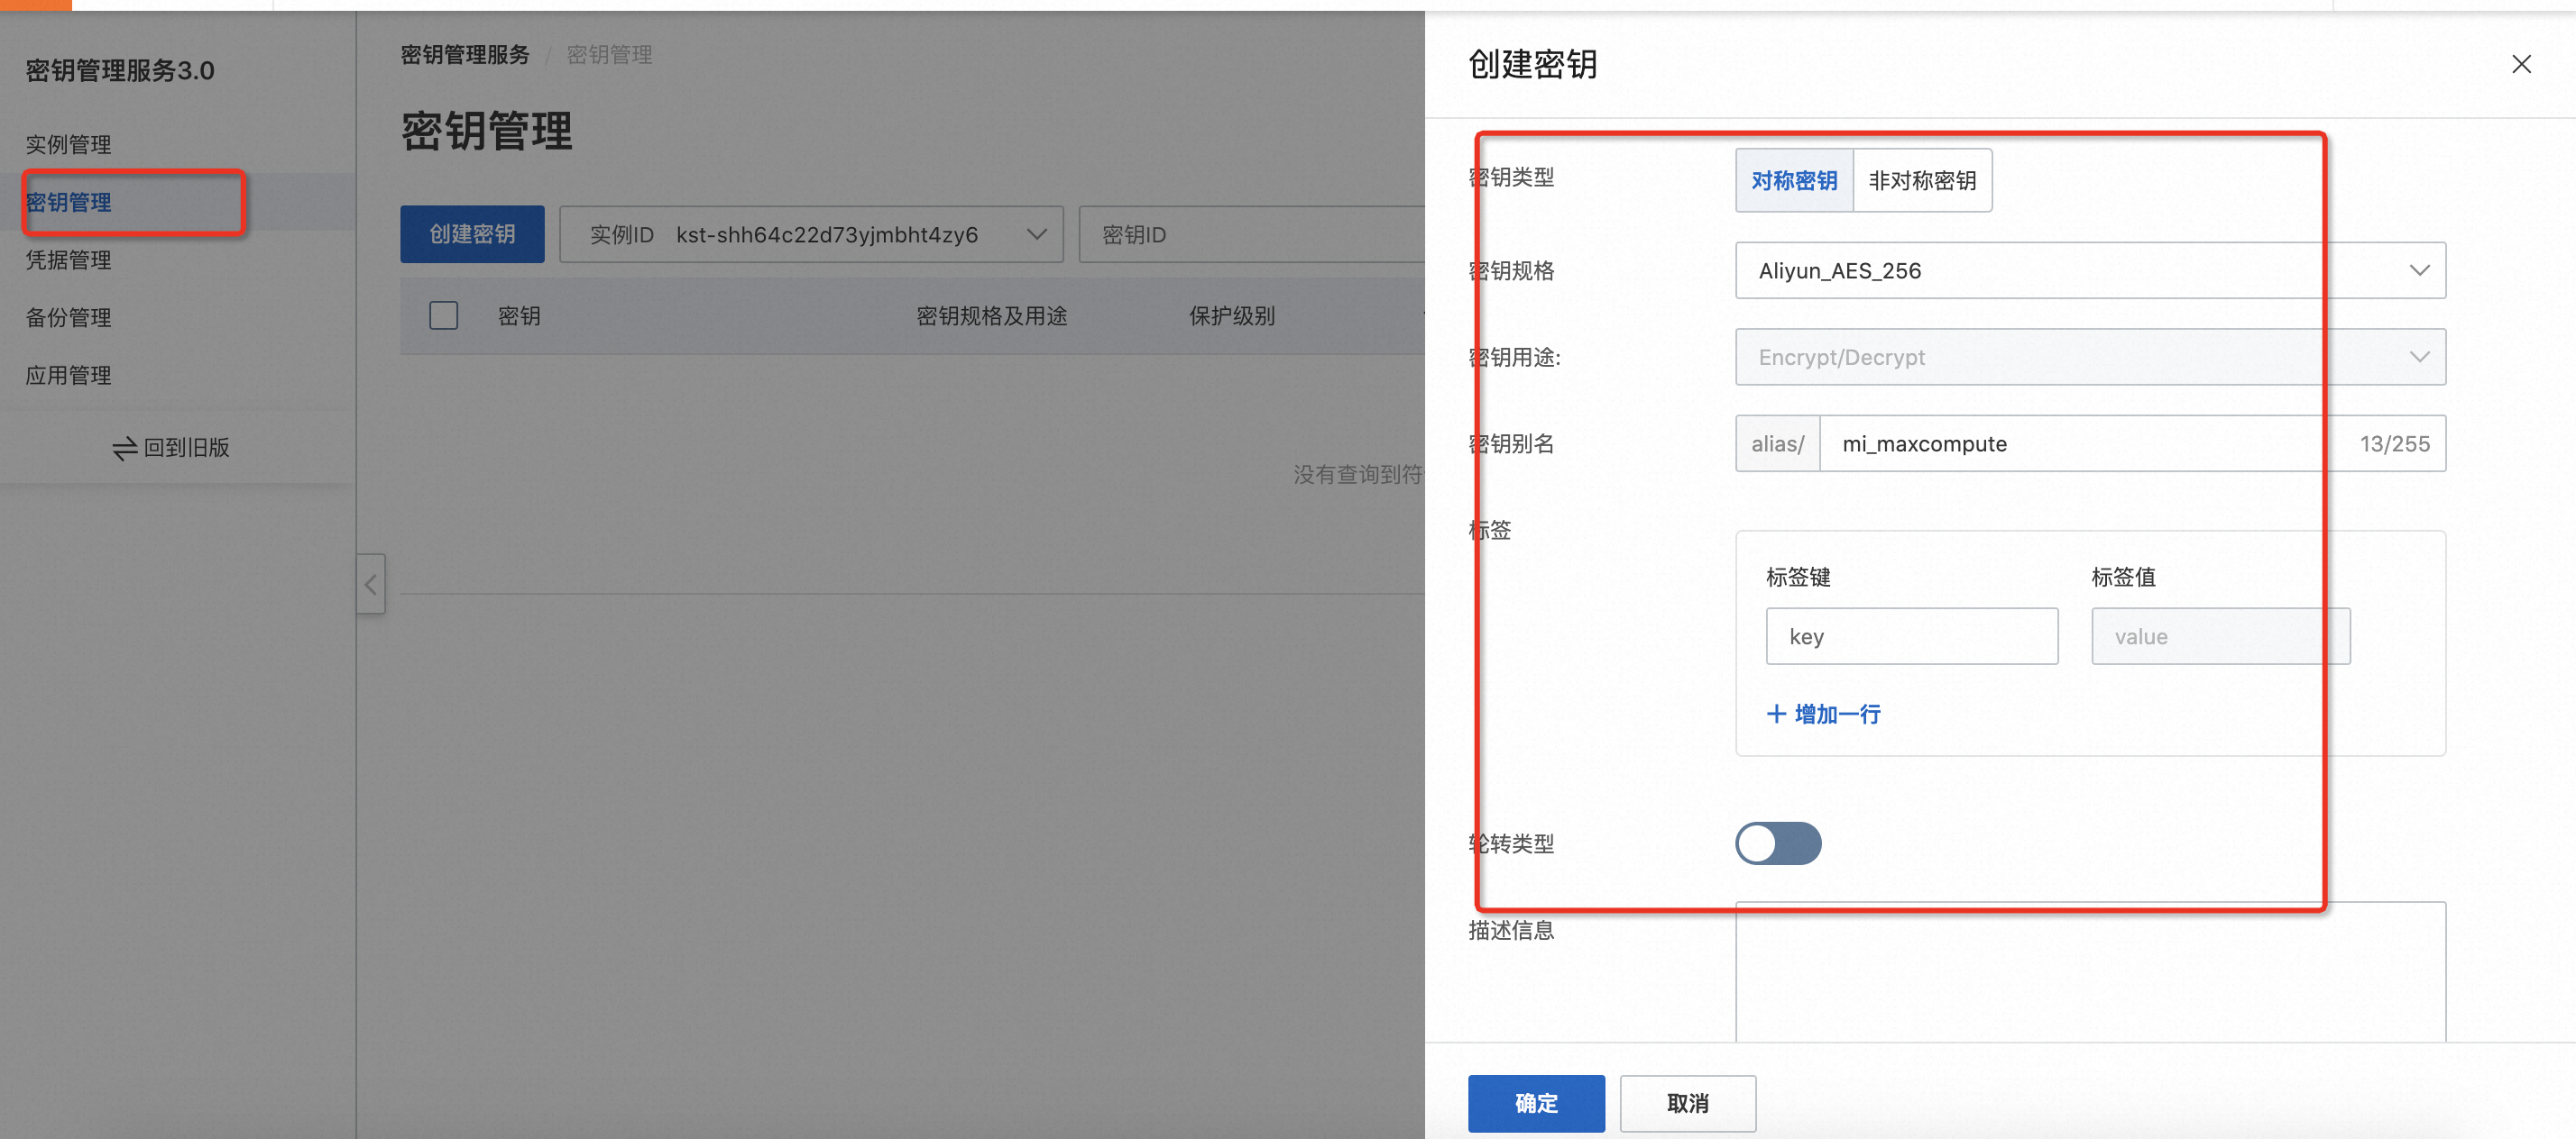
Task: Click the 取消 button
Action: (1688, 1103)
